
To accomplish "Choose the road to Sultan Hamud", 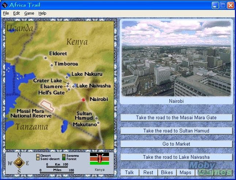I will coord(177,131).
